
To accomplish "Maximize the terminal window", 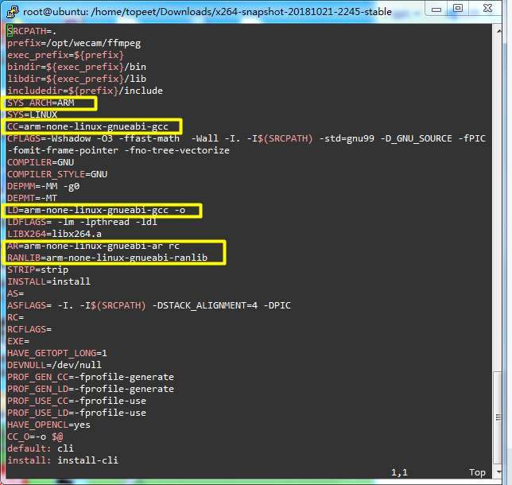I will click(x=458, y=8).
